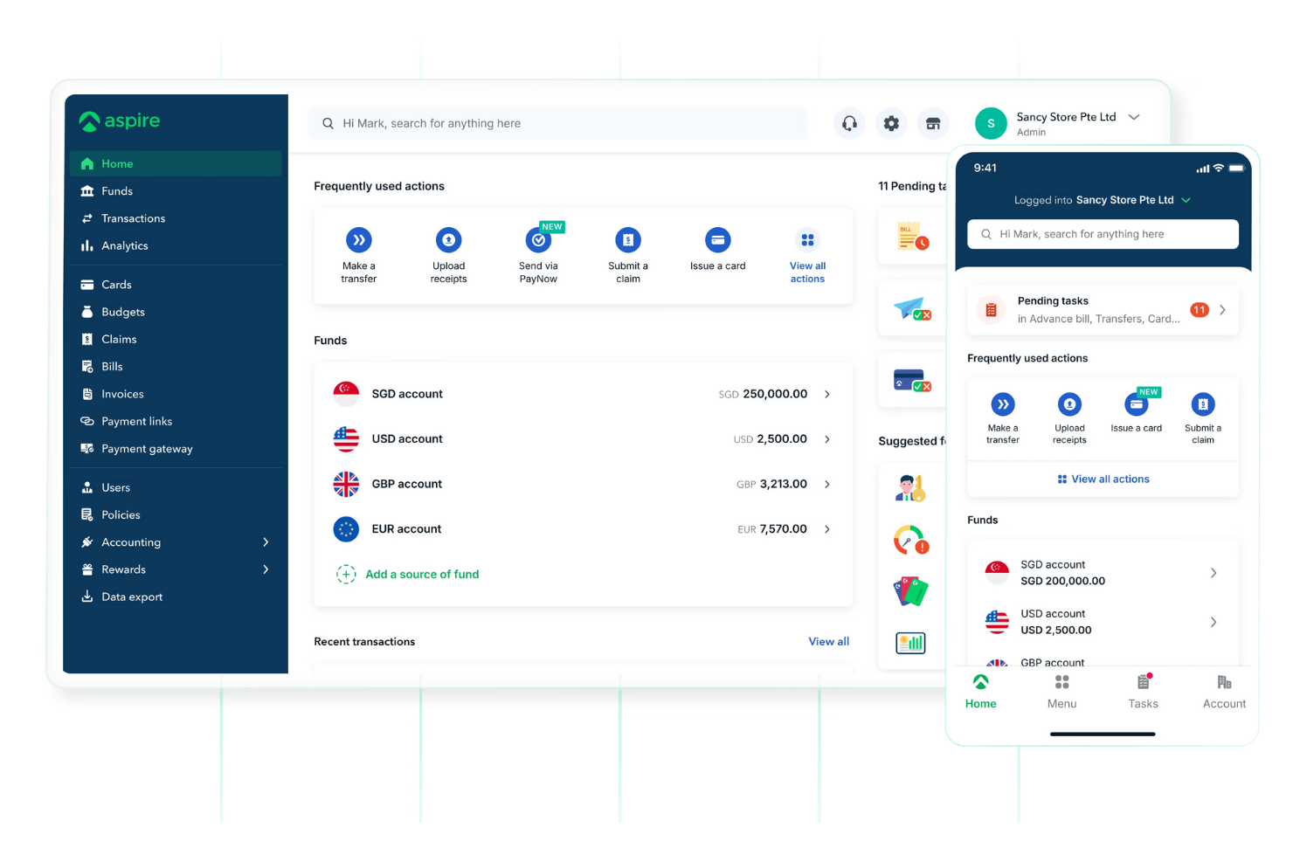Switch to the Tasks tab in the mobile view
The height and width of the screenshot is (862, 1293).
click(x=1143, y=691)
